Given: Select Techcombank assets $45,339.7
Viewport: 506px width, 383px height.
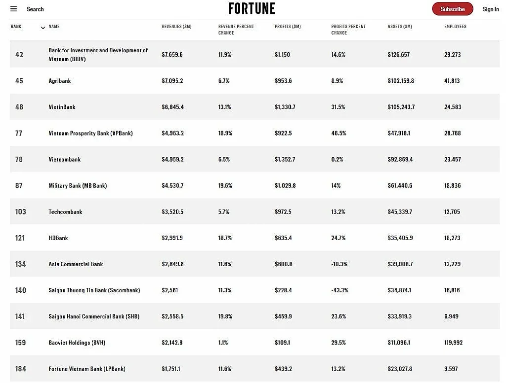Looking at the screenshot, I should 400,212.
